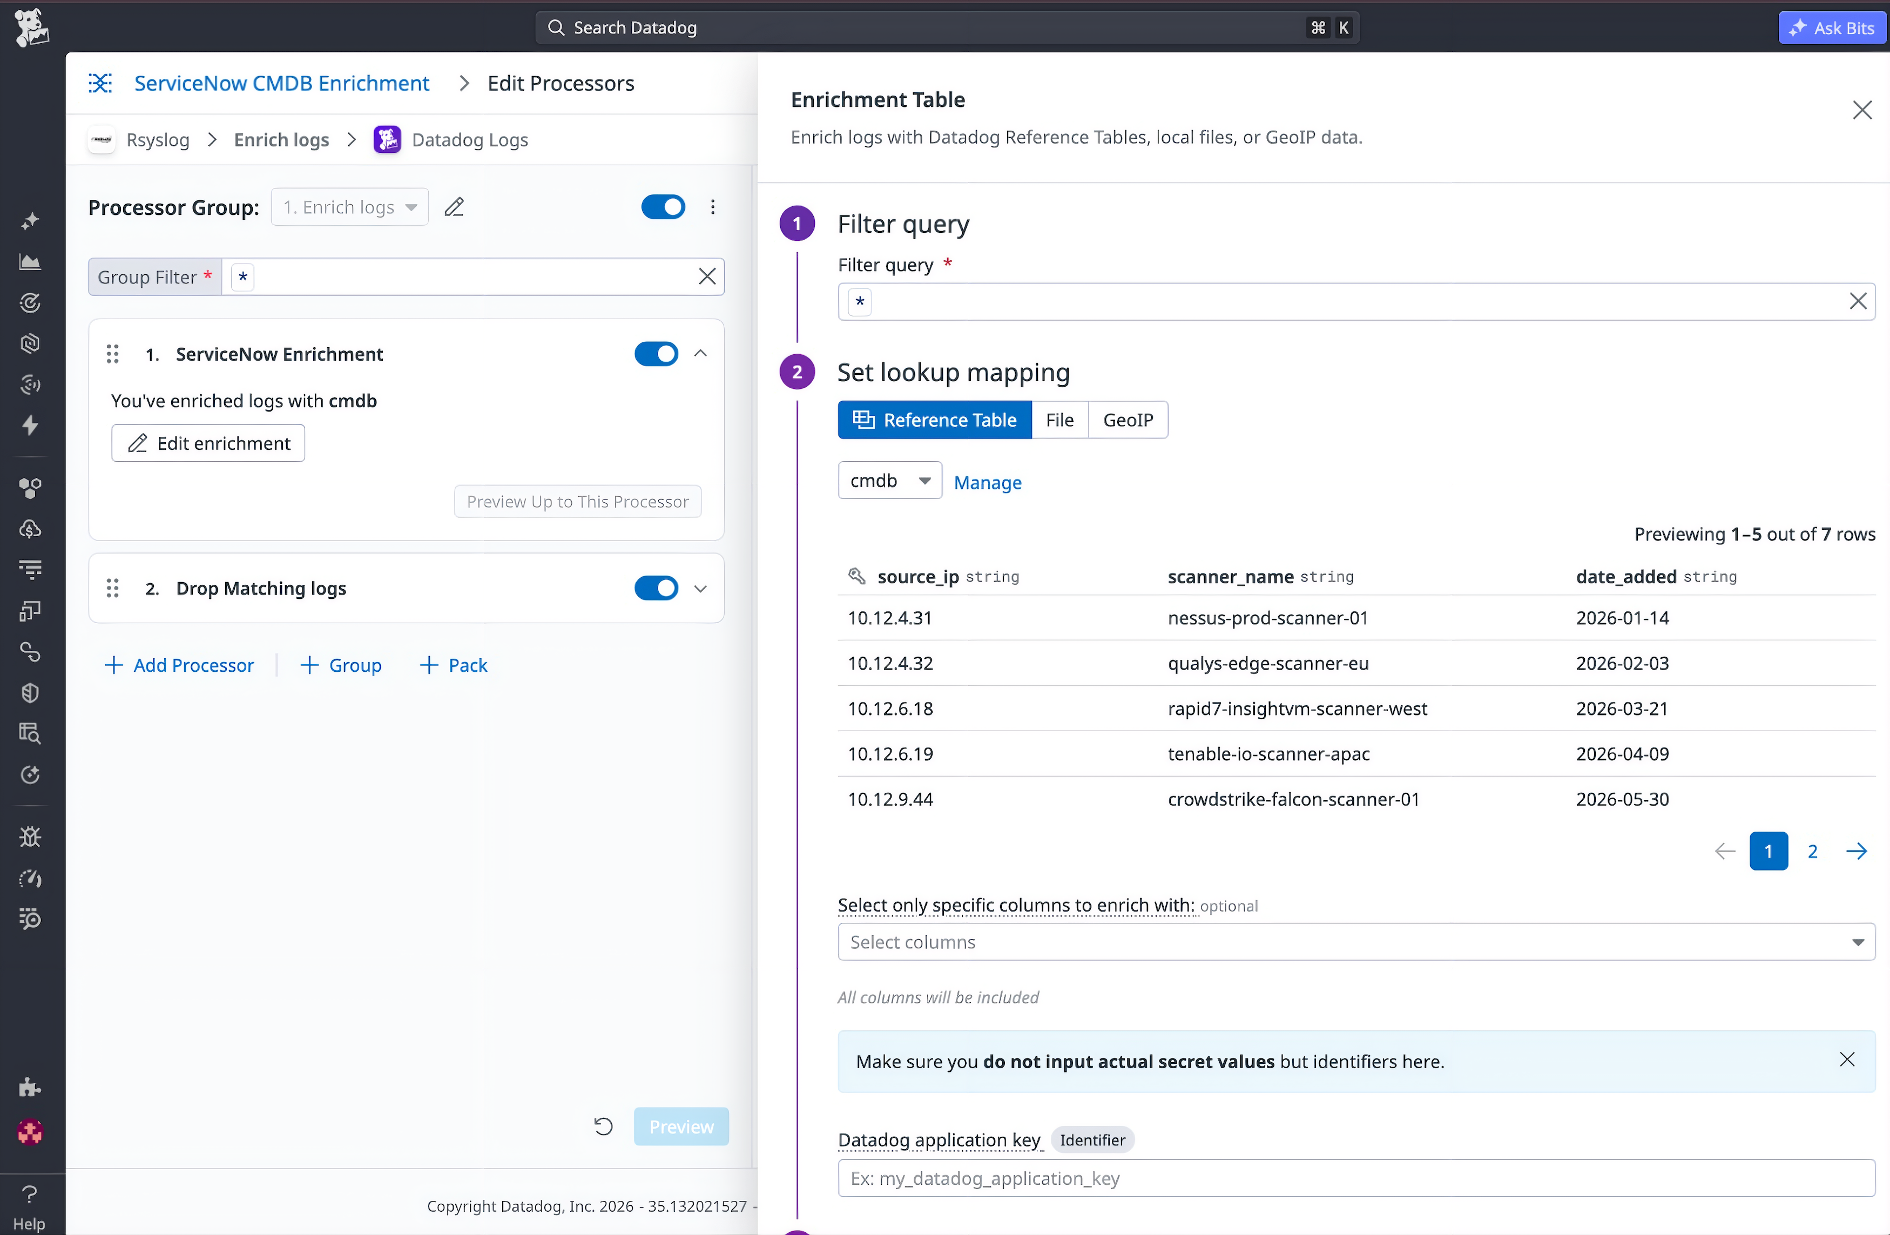Image resolution: width=1890 pixels, height=1235 pixels.
Task: Select the Reference Table tab
Action: [x=935, y=420]
